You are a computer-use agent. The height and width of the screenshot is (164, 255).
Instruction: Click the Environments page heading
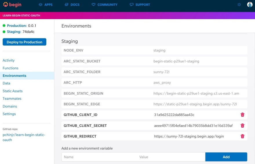click(76, 26)
